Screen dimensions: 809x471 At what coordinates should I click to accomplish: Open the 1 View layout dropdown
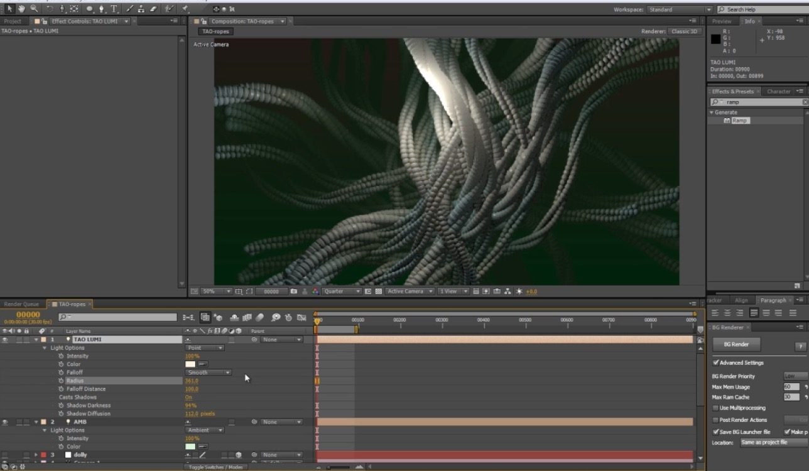point(453,291)
